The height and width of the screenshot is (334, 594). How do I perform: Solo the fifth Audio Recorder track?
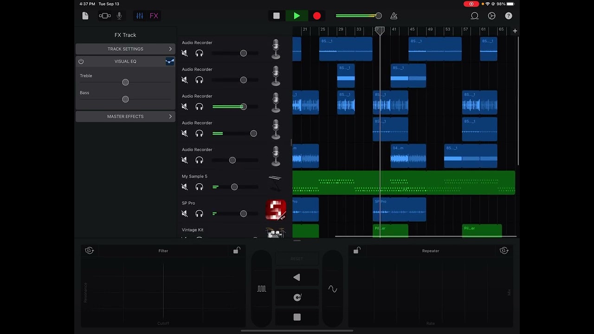(199, 160)
